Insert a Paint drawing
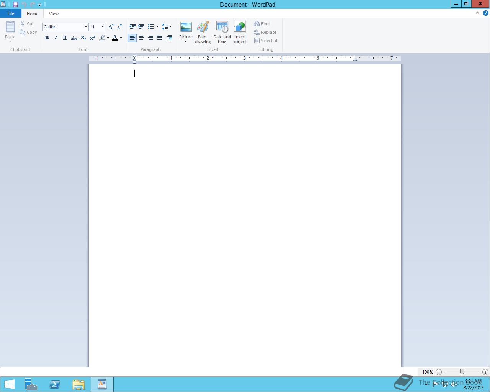The height and width of the screenshot is (392, 490). (x=203, y=33)
